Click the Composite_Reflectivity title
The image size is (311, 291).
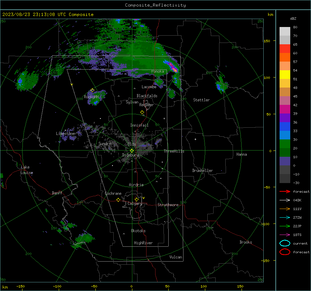click(x=155, y=5)
